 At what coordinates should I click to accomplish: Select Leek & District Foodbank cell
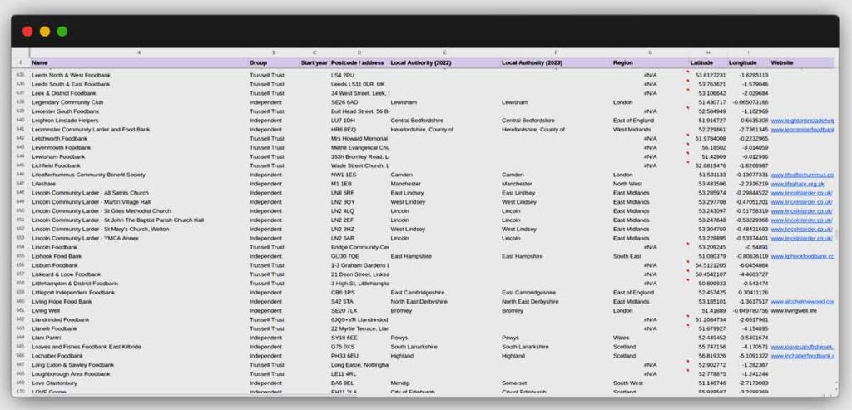(x=139, y=93)
